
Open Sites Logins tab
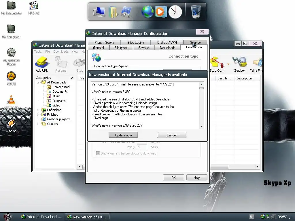135,43
